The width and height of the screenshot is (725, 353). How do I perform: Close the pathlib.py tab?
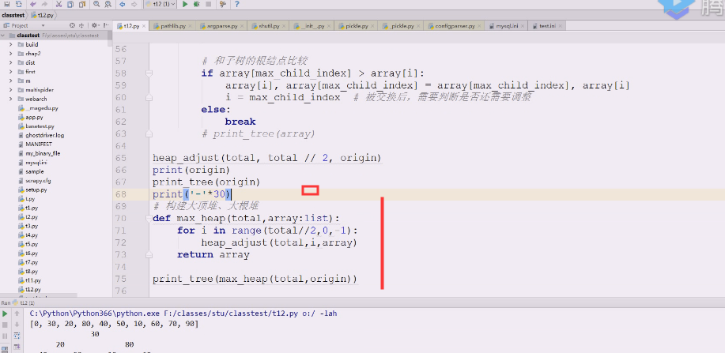[190, 26]
